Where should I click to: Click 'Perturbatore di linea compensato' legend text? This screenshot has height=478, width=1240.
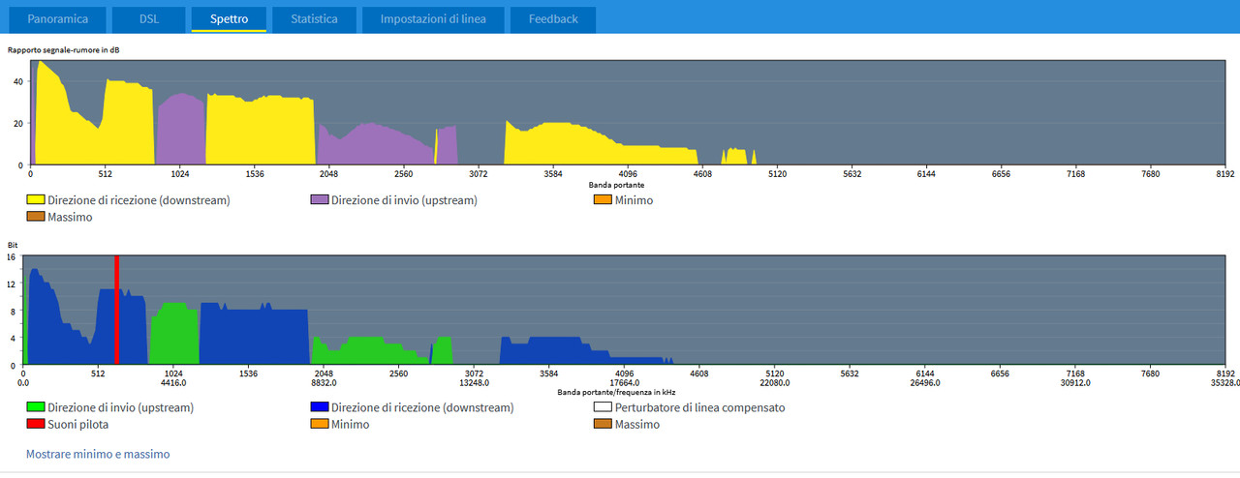699,407
